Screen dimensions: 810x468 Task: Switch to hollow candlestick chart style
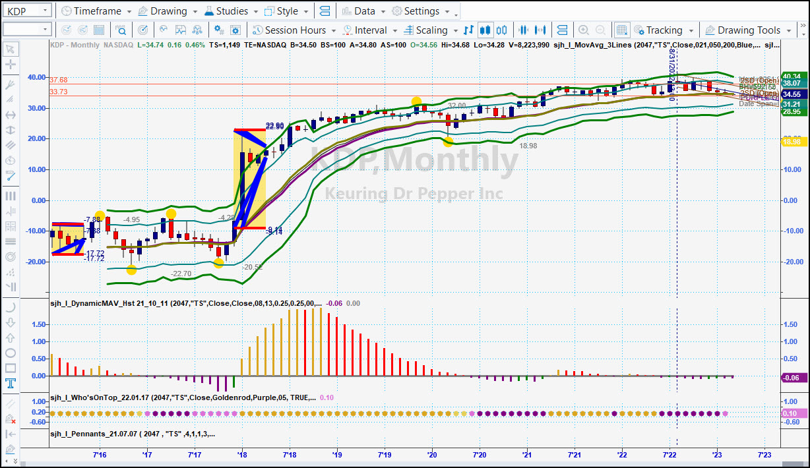click(502, 30)
